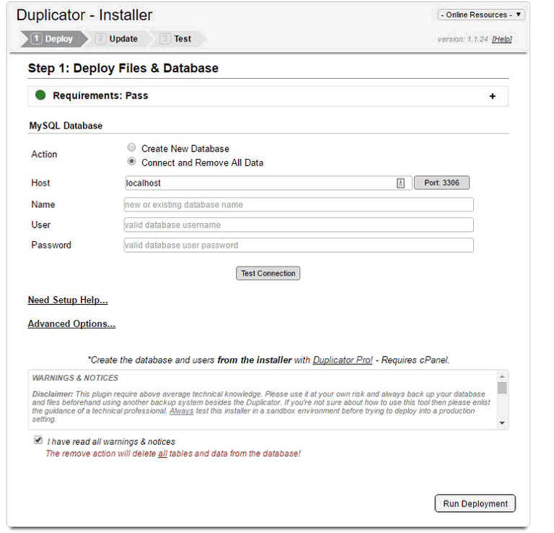554x533 pixels.
Task: Open the Duplicator Pro link
Action: pyautogui.click(x=343, y=360)
